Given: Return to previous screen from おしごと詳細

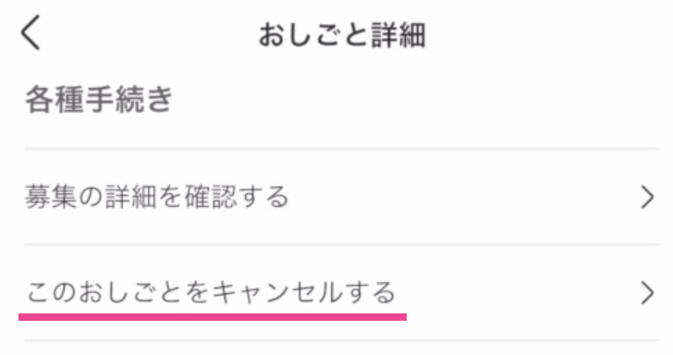Looking at the screenshot, I should [31, 32].
